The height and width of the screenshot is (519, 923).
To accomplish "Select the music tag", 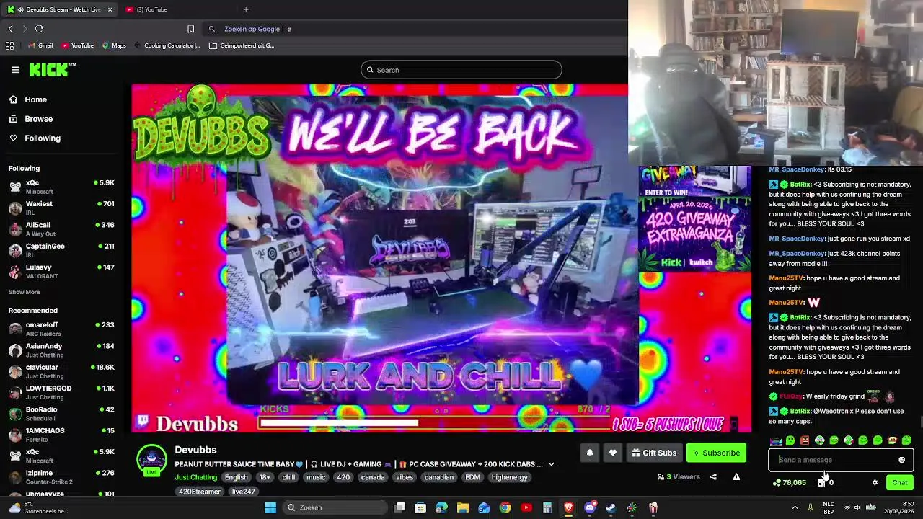I will pyautogui.click(x=316, y=477).
